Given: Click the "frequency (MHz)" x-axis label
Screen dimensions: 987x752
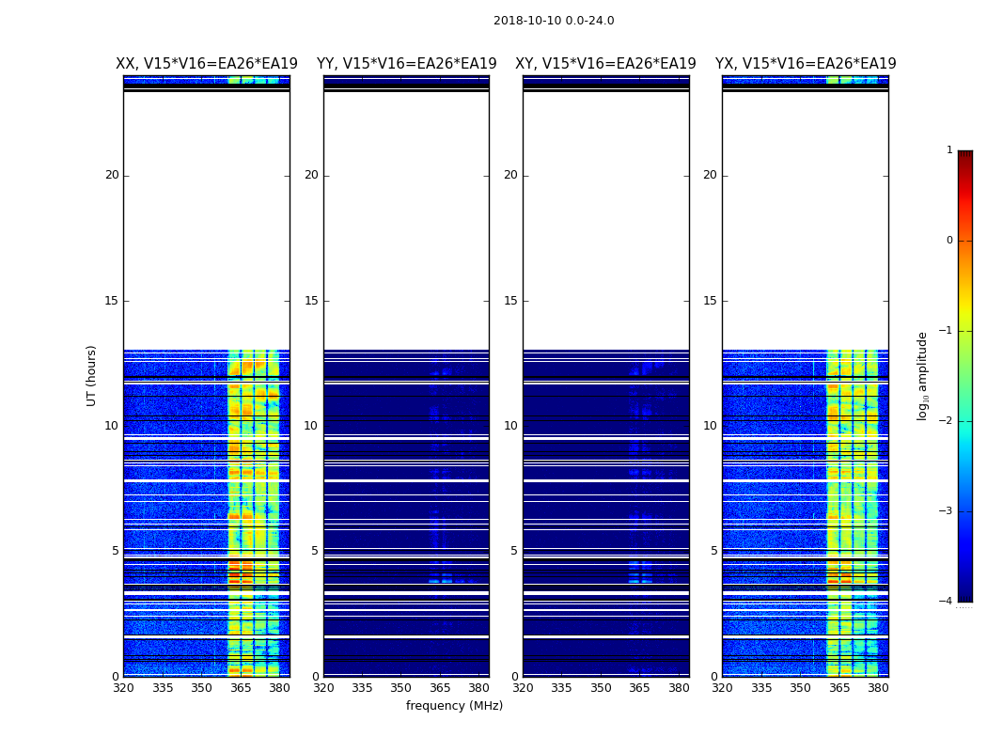Looking at the screenshot, I should 454,706.
